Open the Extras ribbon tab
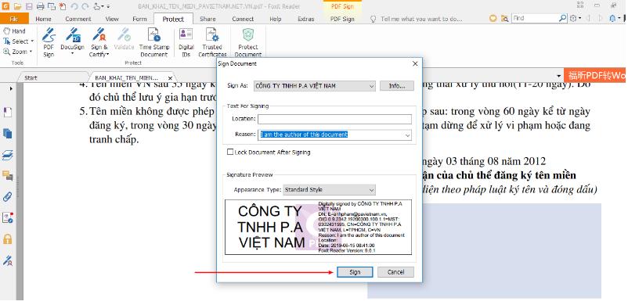 click(306, 19)
